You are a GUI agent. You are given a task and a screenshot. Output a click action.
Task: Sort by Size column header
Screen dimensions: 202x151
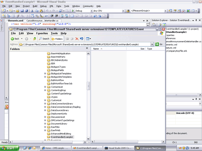(x=136, y=49)
